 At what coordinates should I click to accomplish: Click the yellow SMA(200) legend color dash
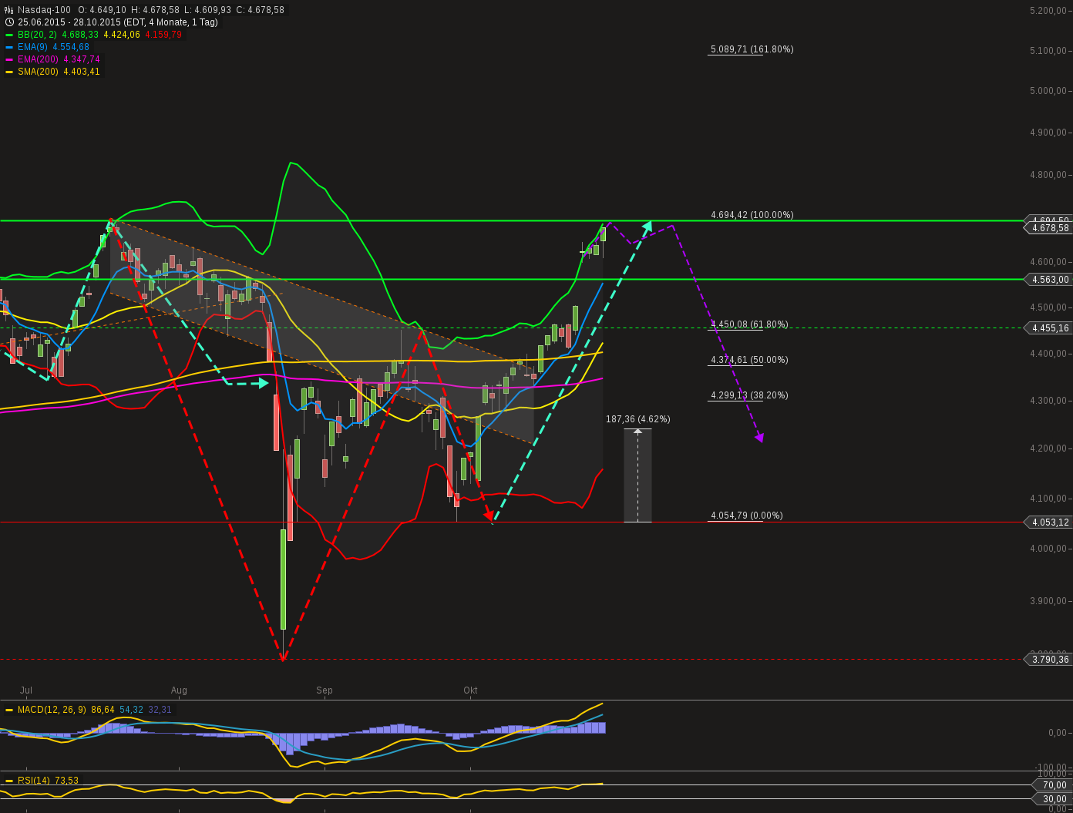(9, 72)
